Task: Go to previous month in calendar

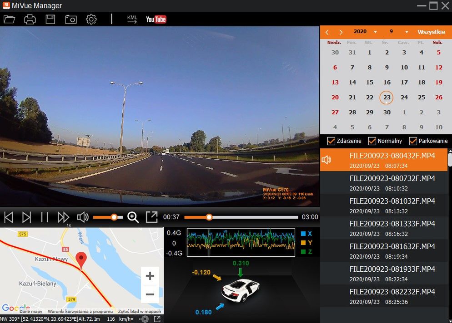Action: point(327,32)
